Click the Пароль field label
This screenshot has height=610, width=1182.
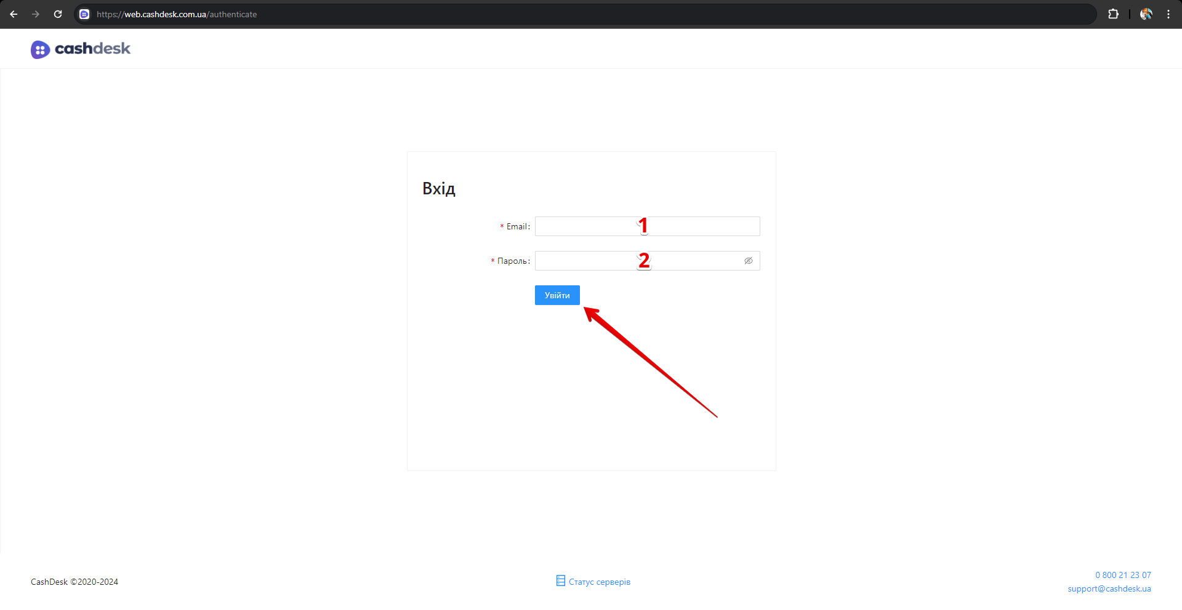tap(512, 261)
